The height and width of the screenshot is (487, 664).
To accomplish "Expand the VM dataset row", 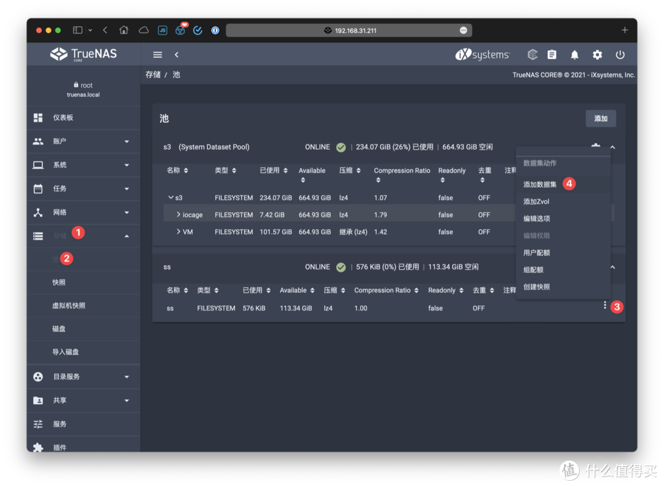I will [x=178, y=232].
